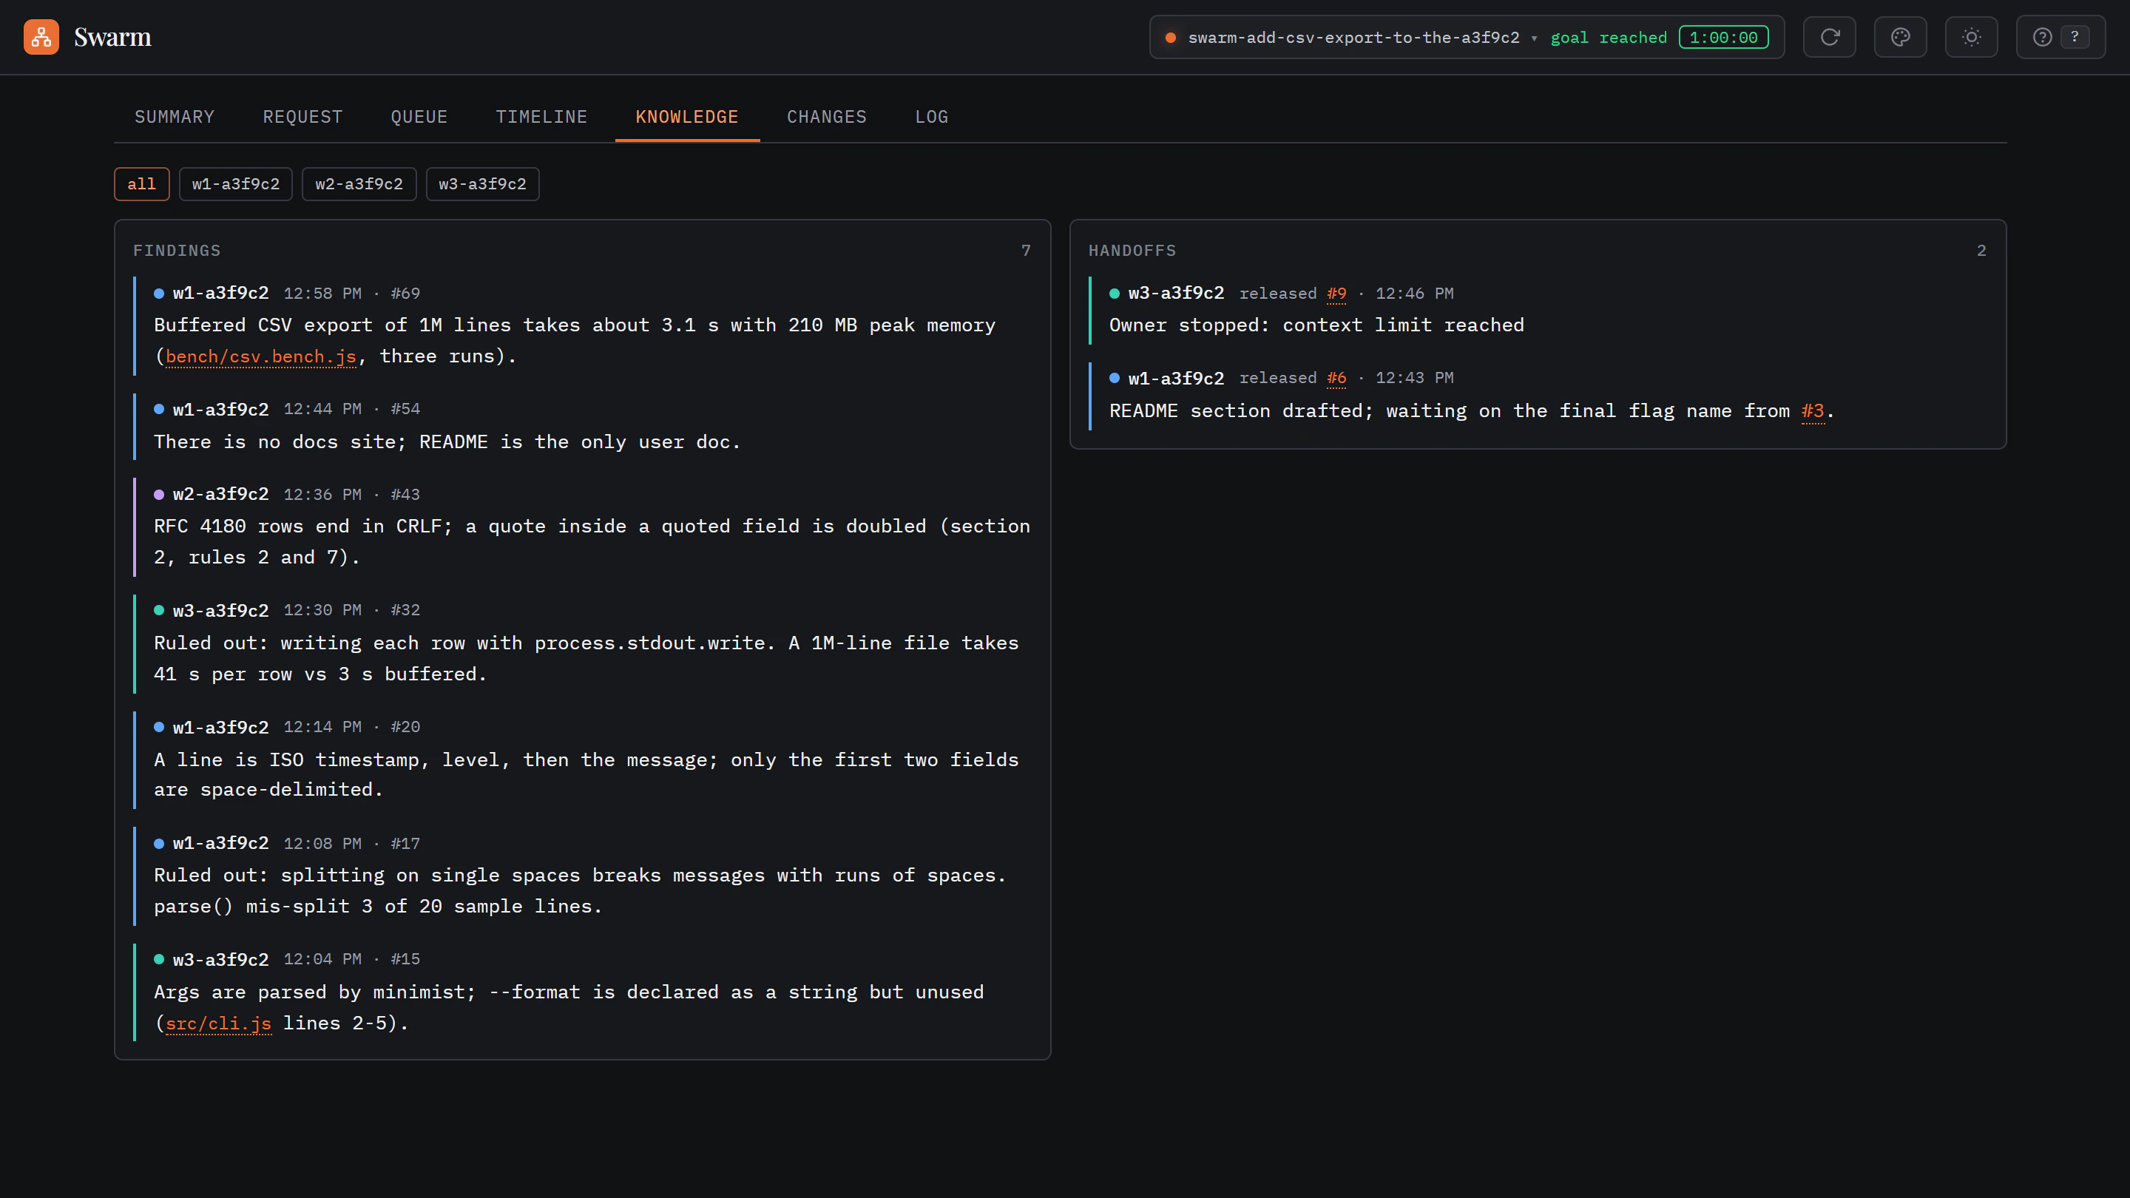The height and width of the screenshot is (1198, 2130).
Task: Open the bench/csv.bench.js file link
Action: 260,356
